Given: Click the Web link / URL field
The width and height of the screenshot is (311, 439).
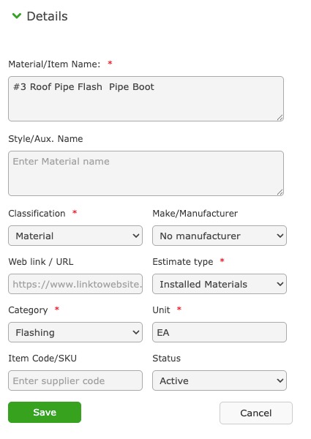Looking at the screenshot, I should click(x=75, y=284).
